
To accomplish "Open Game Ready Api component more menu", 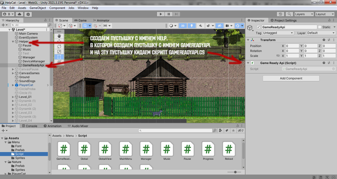I will (334, 63).
